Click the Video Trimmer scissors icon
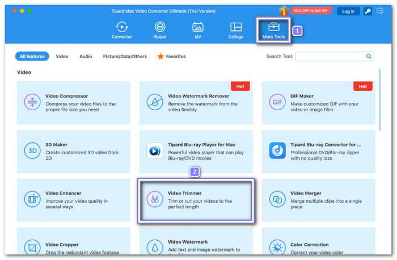Viewport: 397px width, 260px height. pyautogui.click(x=155, y=199)
